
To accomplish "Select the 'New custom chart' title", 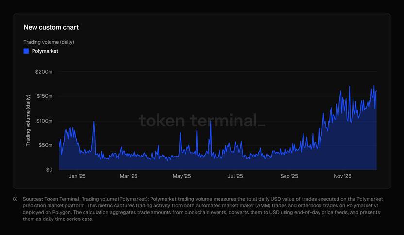I will click(51, 27).
